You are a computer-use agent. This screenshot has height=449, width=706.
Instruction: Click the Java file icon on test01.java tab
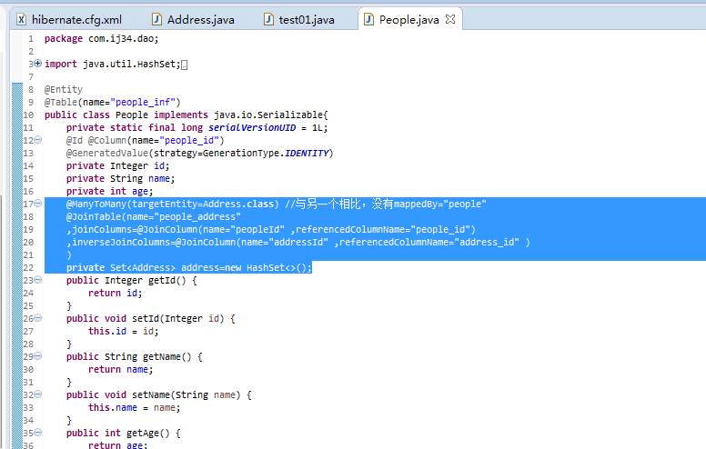[268, 19]
